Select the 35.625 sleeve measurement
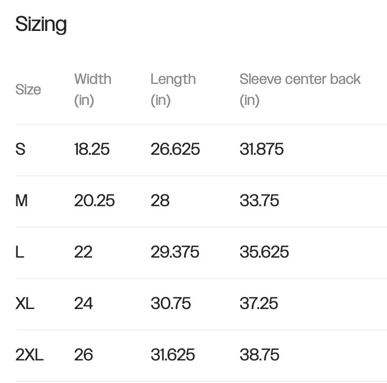387x383 pixels. coord(264,252)
